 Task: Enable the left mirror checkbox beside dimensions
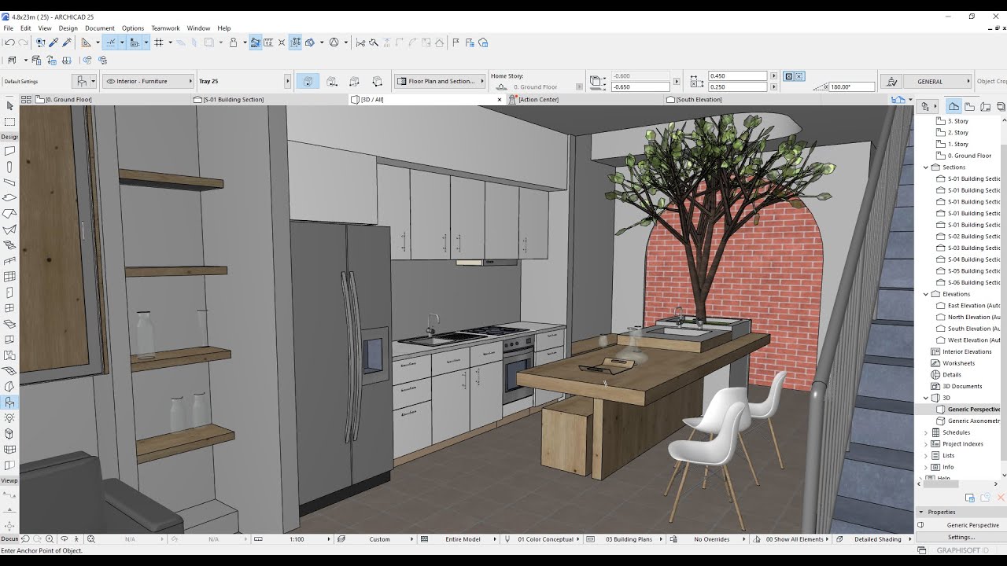(789, 76)
